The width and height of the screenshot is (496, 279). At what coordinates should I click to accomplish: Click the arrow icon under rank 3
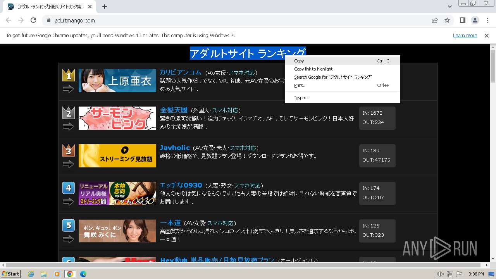point(68,164)
